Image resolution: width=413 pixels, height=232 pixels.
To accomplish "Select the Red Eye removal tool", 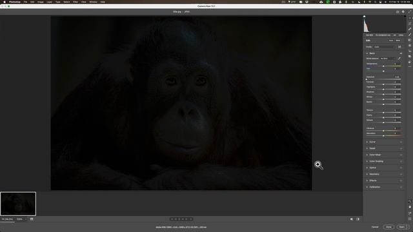I will [410, 51].
